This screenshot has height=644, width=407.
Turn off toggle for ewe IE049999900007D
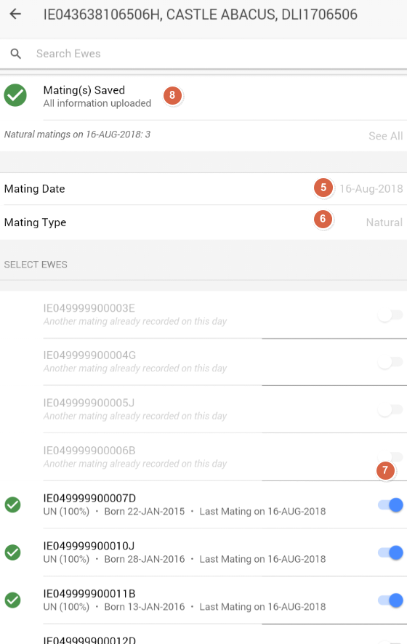tap(390, 504)
